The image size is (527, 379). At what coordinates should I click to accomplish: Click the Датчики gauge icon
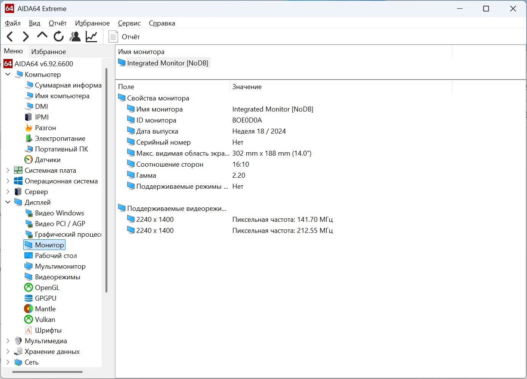point(29,159)
